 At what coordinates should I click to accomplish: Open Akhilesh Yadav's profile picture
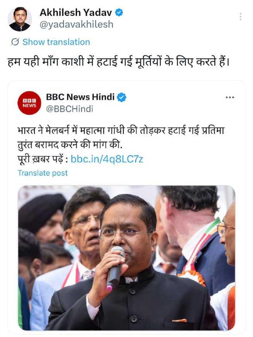pyautogui.click(x=20, y=19)
